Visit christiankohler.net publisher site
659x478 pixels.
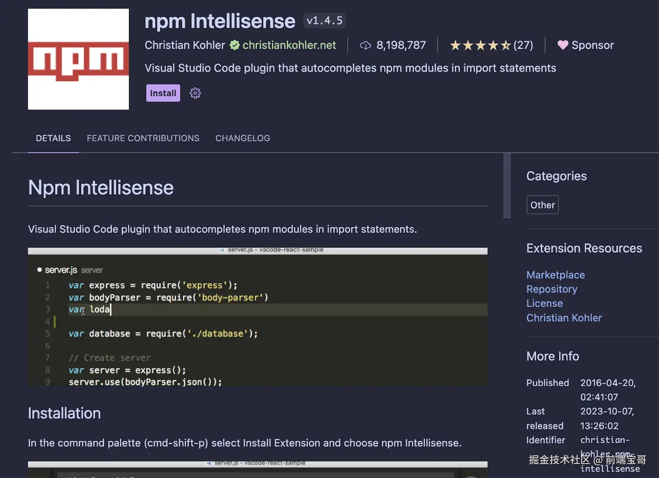pyautogui.click(x=289, y=45)
